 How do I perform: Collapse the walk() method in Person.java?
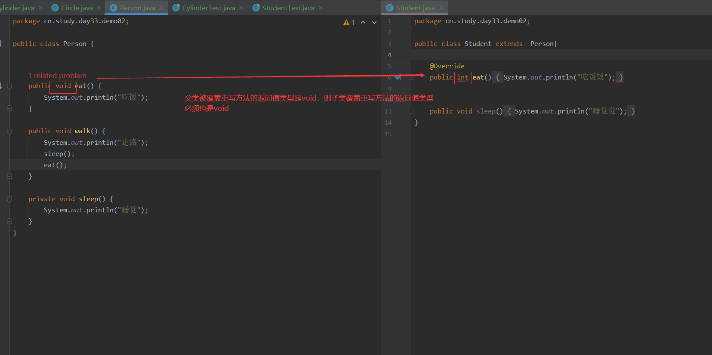[x=9, y=131]
